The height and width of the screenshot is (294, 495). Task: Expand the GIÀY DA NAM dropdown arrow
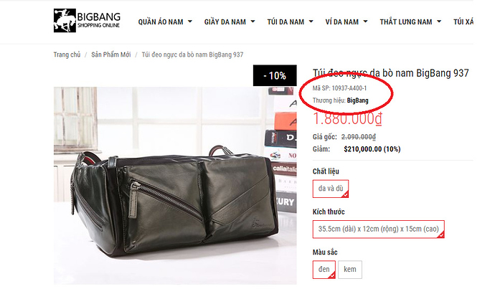coord(253,22)
